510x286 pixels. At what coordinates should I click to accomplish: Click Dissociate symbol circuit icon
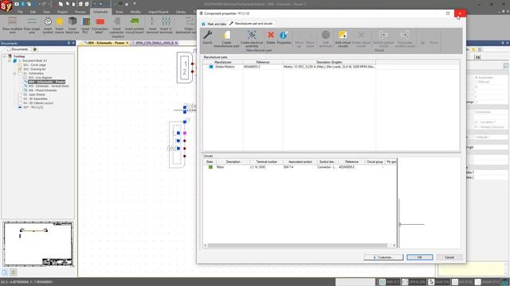tap(405, 35)
